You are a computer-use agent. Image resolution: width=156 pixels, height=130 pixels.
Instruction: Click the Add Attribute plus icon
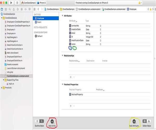(x=134, y=121)
